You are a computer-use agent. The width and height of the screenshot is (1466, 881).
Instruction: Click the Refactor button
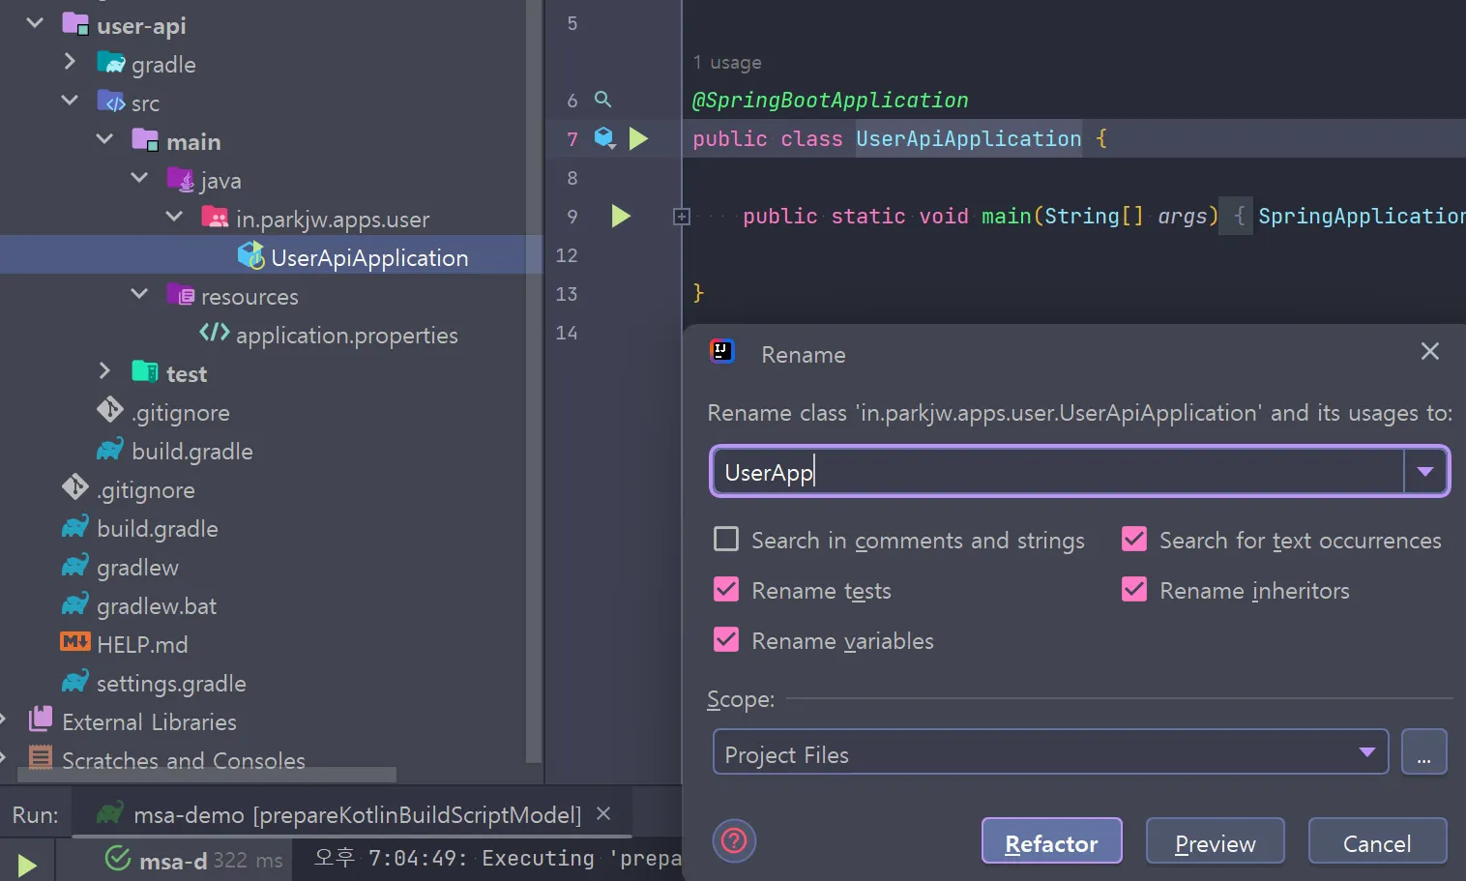[1052, 841]
